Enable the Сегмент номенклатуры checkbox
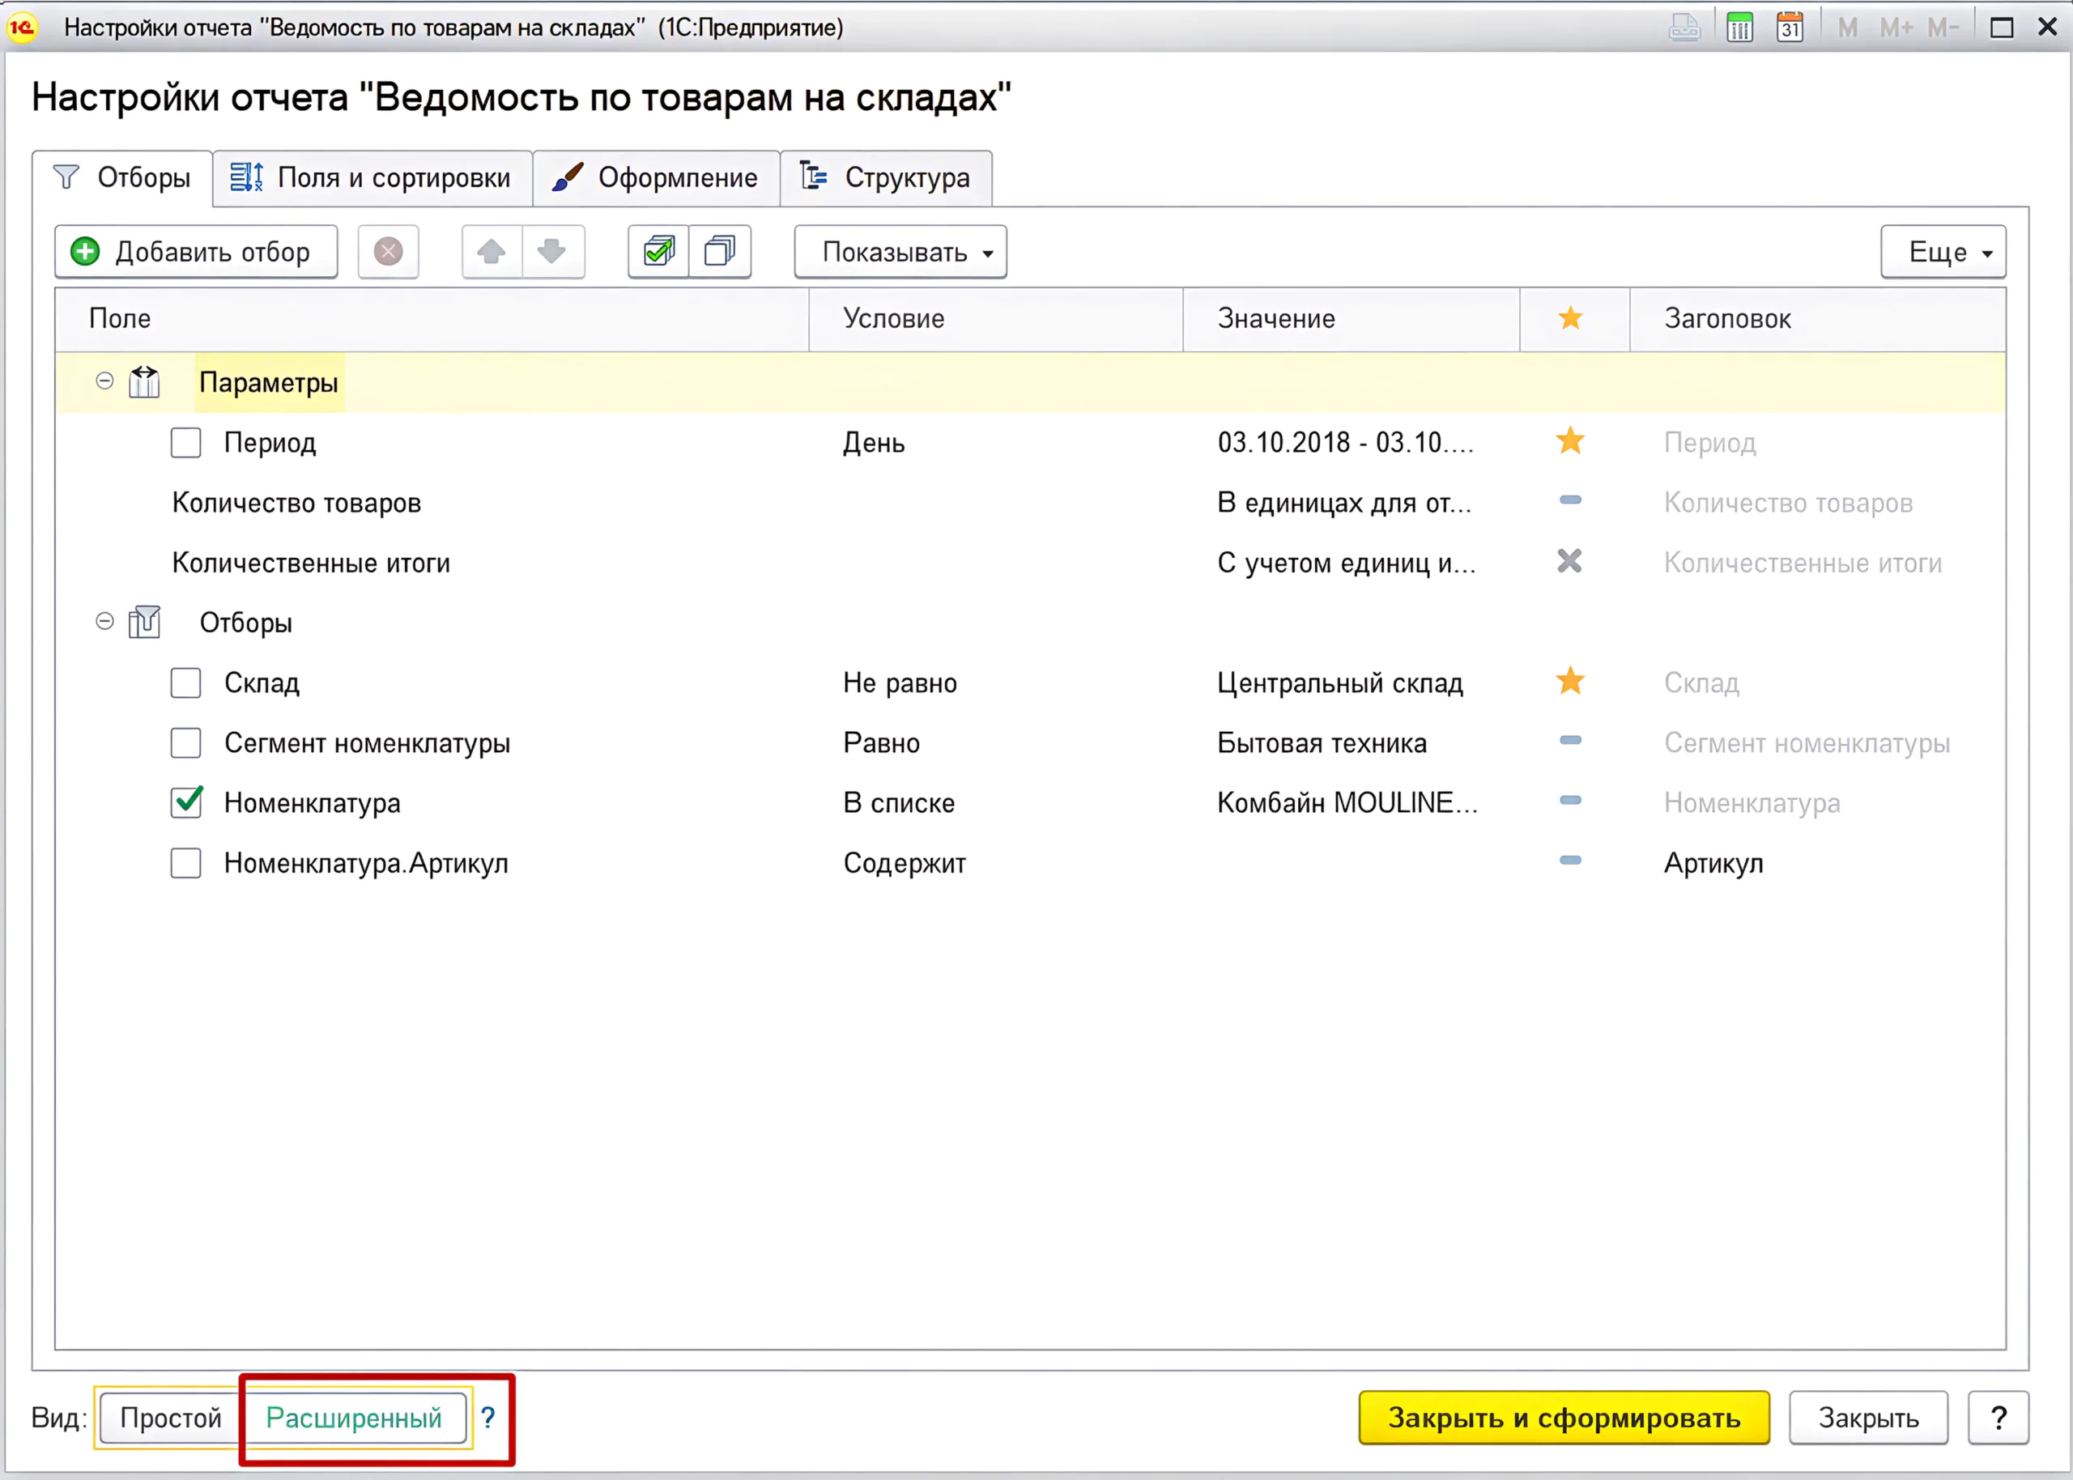This screenshot has height=1480, width=2073. coord(186,742)
